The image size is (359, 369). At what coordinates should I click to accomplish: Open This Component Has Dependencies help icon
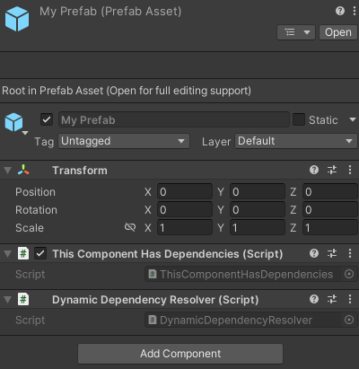(314, 253)
